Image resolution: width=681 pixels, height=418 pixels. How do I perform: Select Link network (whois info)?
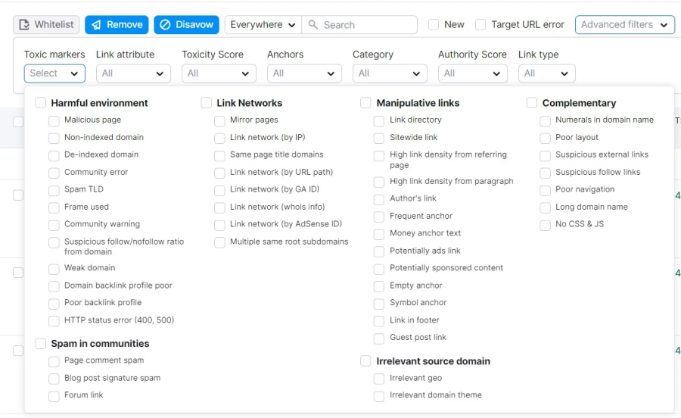219,207
